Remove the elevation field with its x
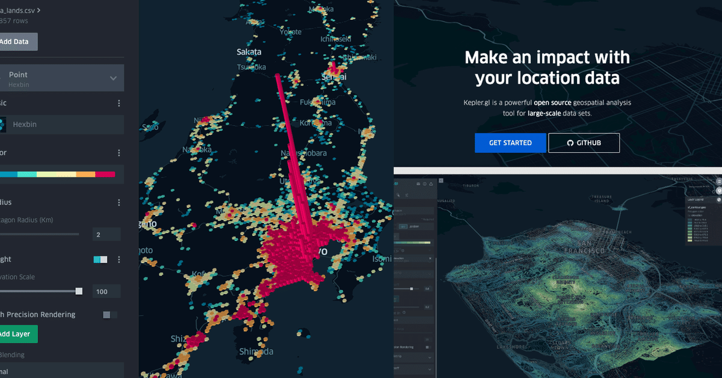The width and height of the screenshot is (722, 378). 430,258
